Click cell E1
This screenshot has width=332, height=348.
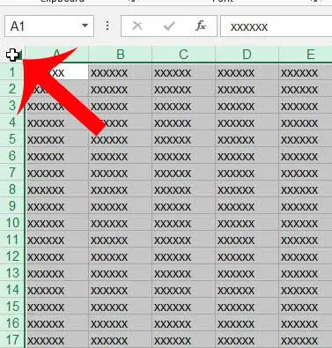[306, 72]
